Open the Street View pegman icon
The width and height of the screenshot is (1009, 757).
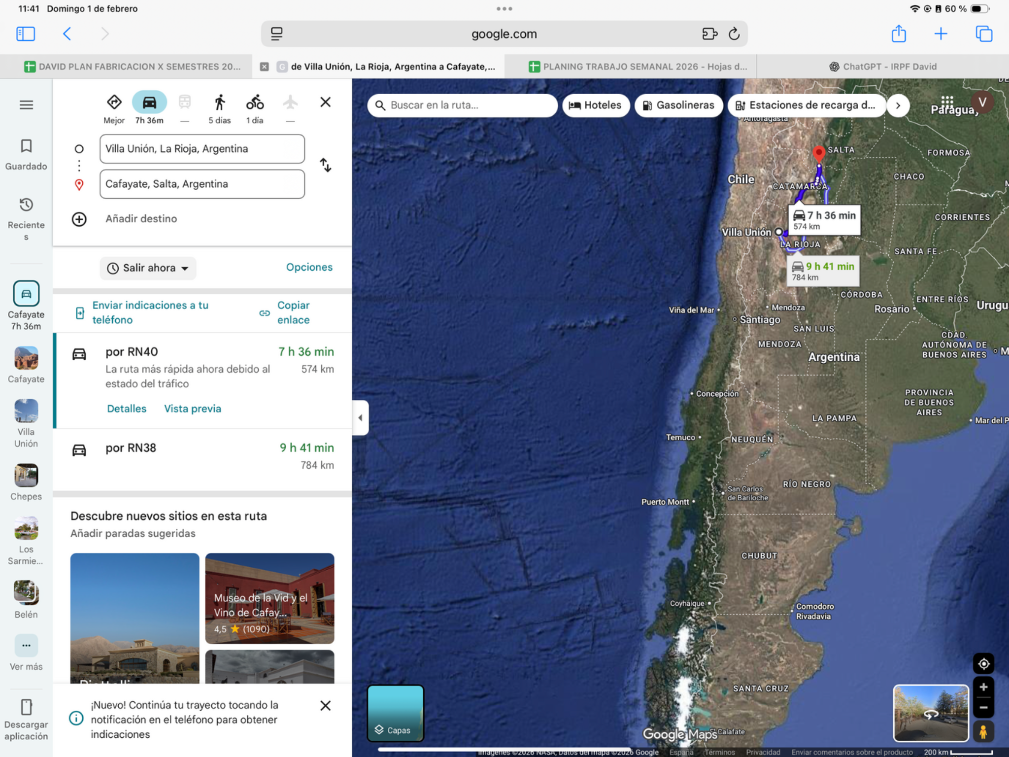pos(983,732)
